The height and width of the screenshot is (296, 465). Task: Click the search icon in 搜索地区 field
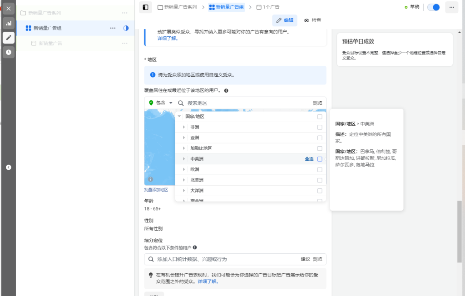point(181,103)
